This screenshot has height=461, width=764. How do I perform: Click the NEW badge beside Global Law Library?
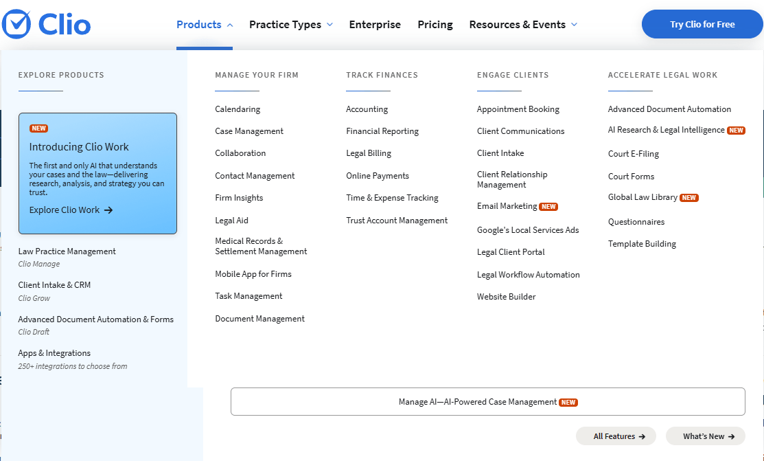pos(688,198)
